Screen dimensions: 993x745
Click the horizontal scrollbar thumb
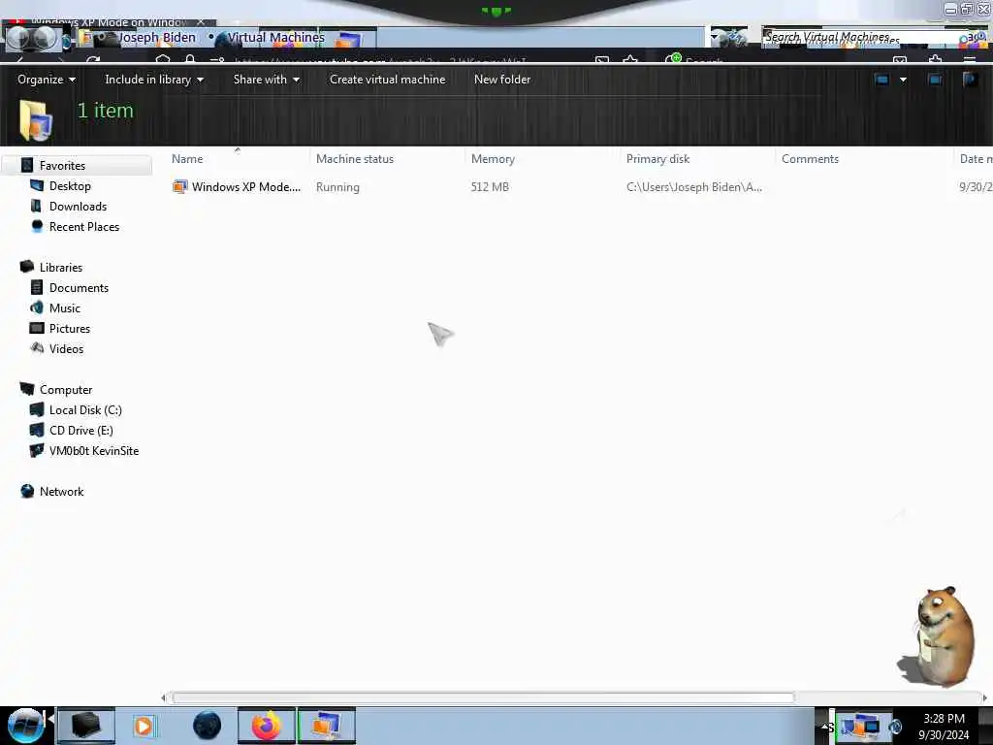483,697
